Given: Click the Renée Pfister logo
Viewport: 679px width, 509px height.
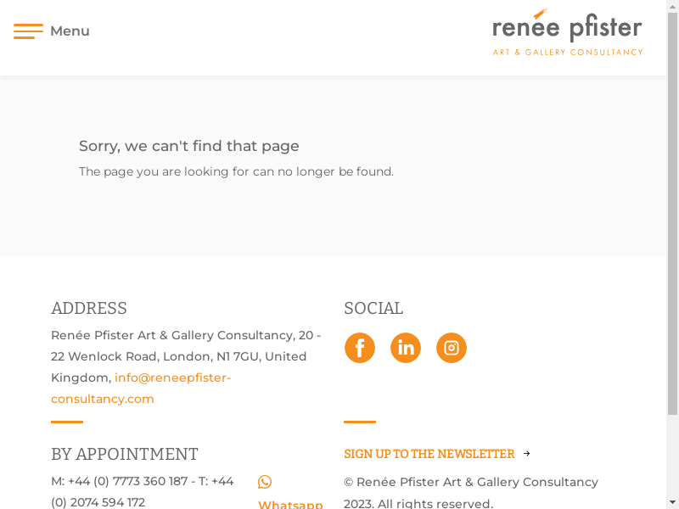Looking at the screenshot, I should point(567,32).
